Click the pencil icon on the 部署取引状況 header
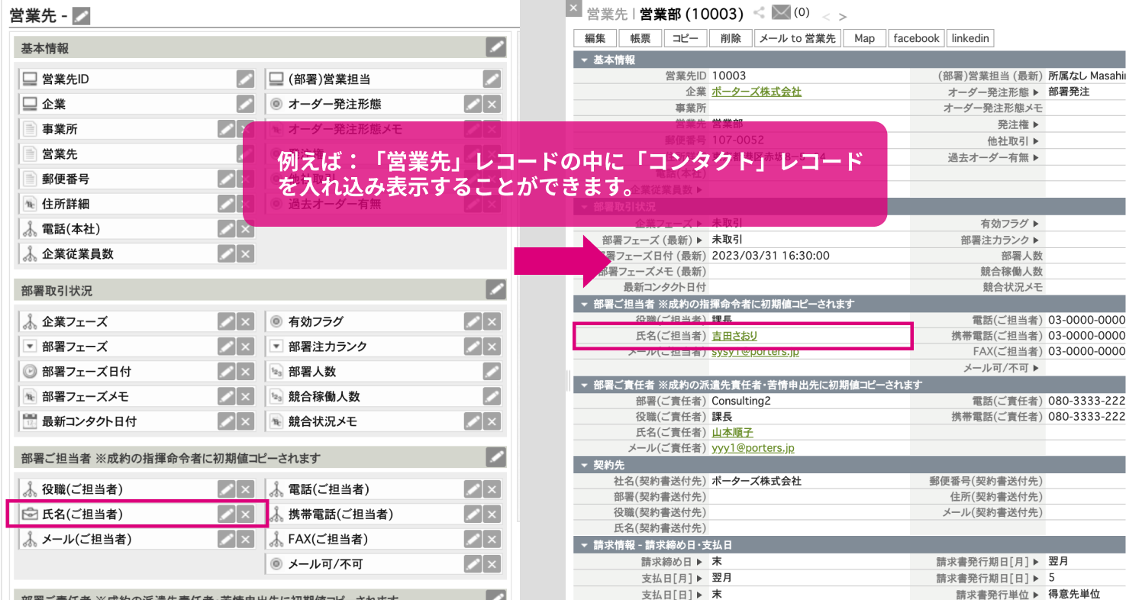1126x600 pixels. point(496,290)
